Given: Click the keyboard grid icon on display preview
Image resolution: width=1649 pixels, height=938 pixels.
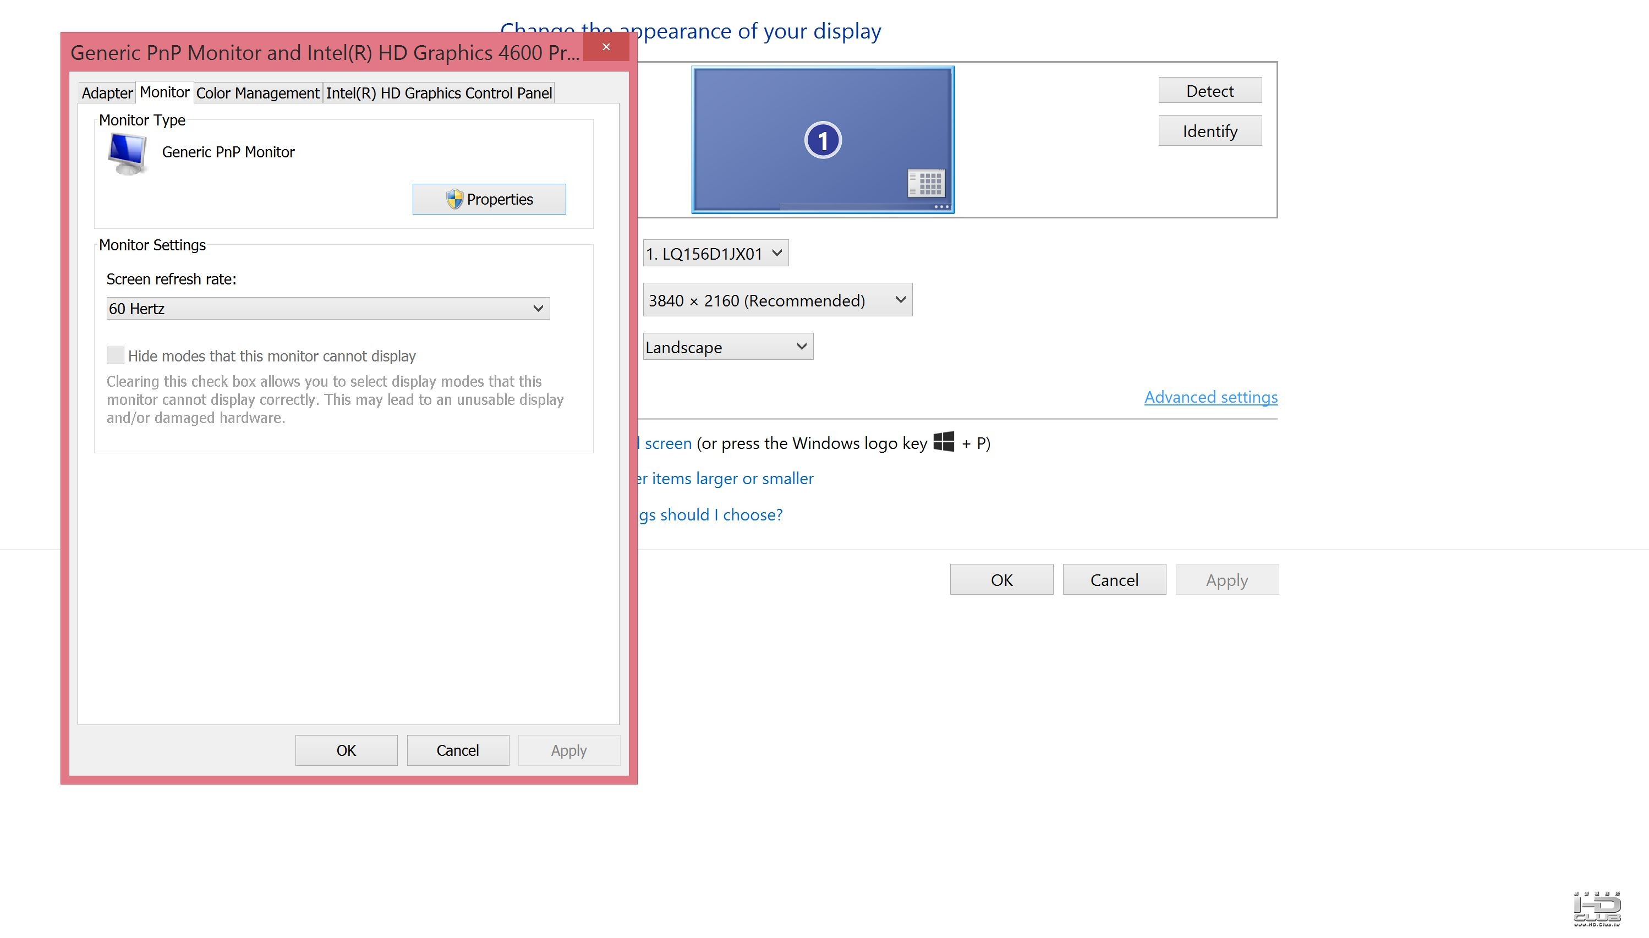Looking at the screenshot, I should point(925,183).
